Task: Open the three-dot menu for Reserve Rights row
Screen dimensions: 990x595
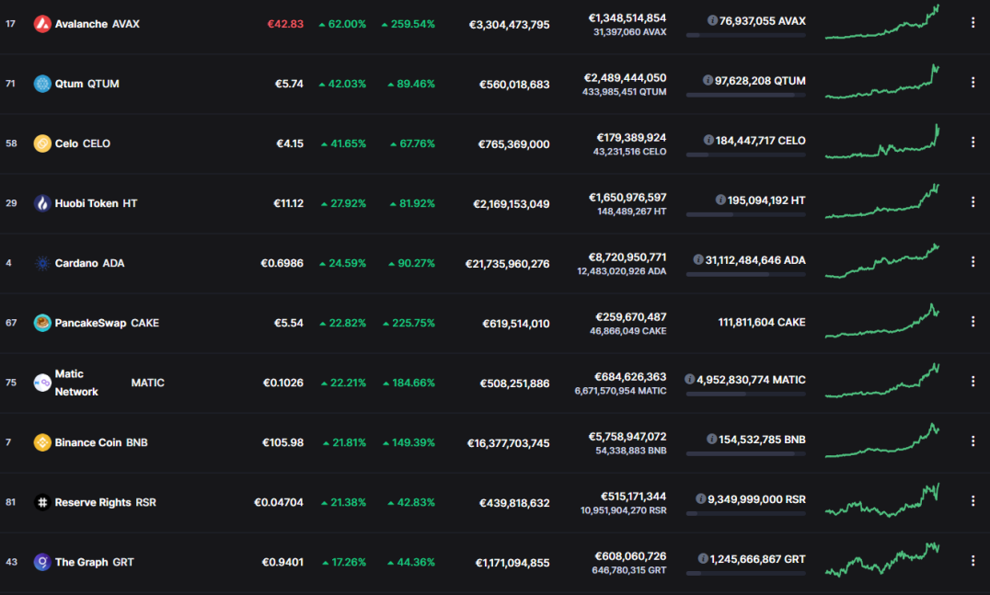Action: point(973,501)
